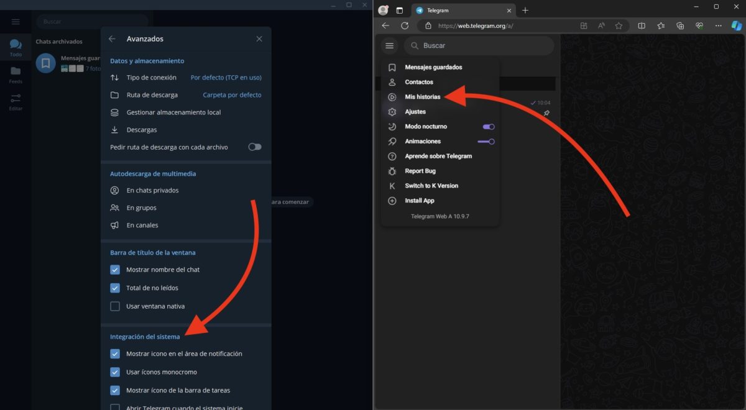The width and height of the screenshot is (746, 410).
Task: Adjust the Animaciones slider
Action: point(487,141)
